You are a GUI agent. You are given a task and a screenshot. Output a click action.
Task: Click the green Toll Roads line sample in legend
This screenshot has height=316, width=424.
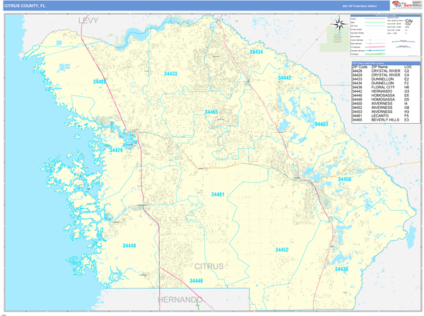375,54
